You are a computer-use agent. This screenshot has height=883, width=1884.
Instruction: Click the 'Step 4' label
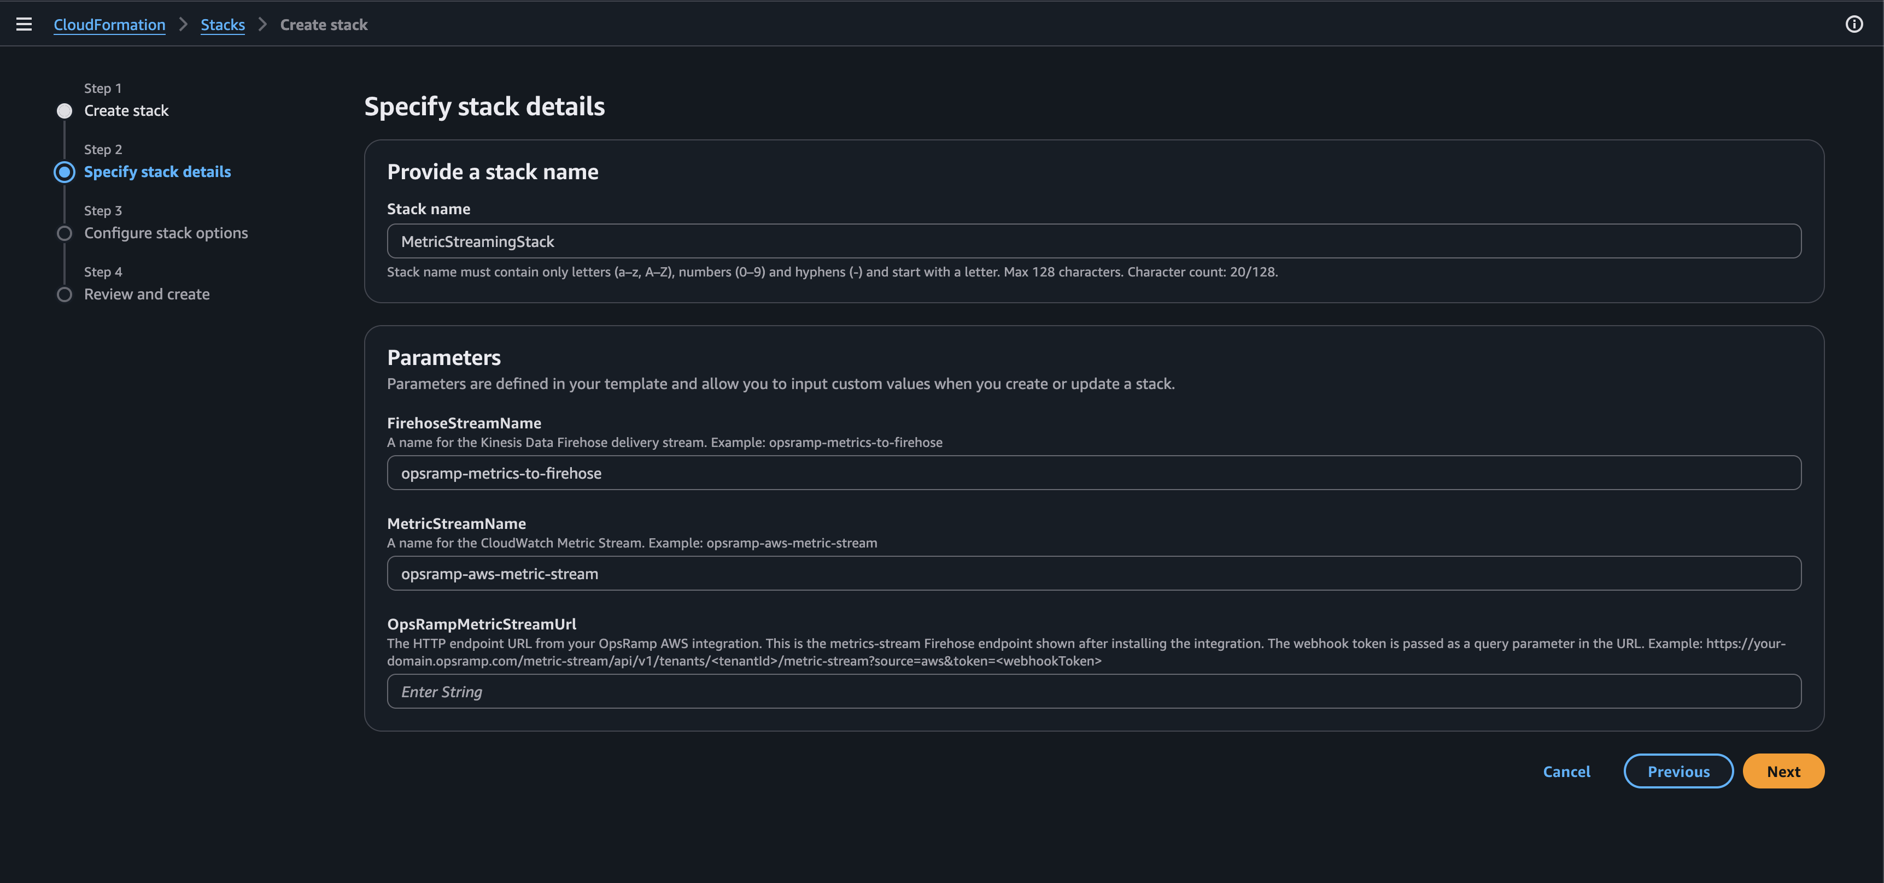point(103,272)
